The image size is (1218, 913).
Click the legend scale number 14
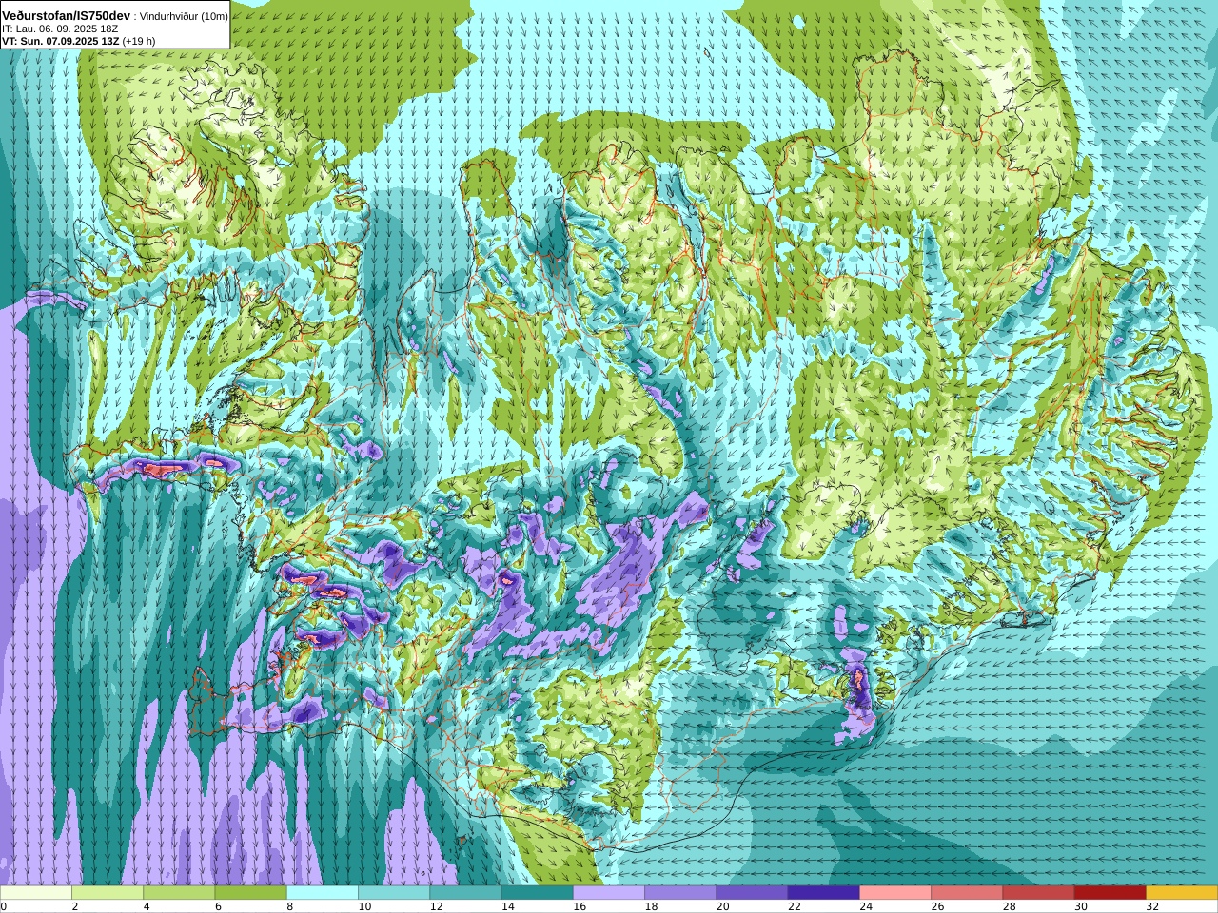(508, 906)
